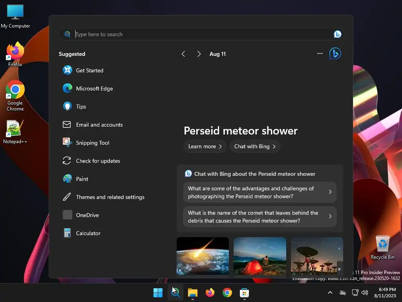Launch Firefox from the taskbar

tap(210, 293)
